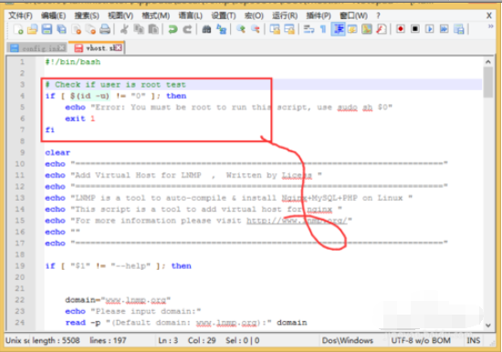The width and height of the screenshot is (502, 352).
Task: Click the vertical scrollbar up arrow
Action: [488, 62]
